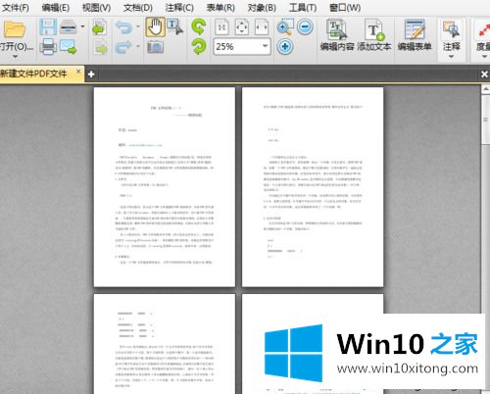
Task: Open the 文档(D) menu
Action: tap(137, 7)
